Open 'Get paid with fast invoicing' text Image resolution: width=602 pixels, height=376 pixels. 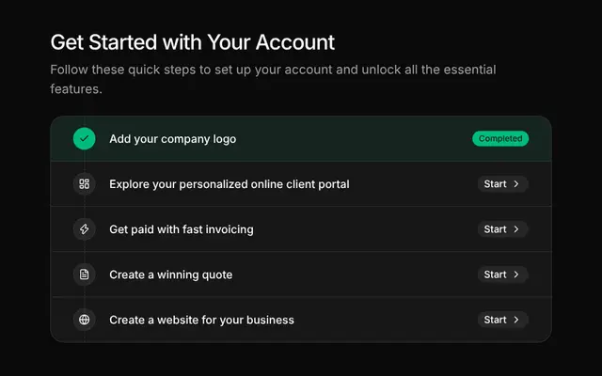click(x=182, y=229)
